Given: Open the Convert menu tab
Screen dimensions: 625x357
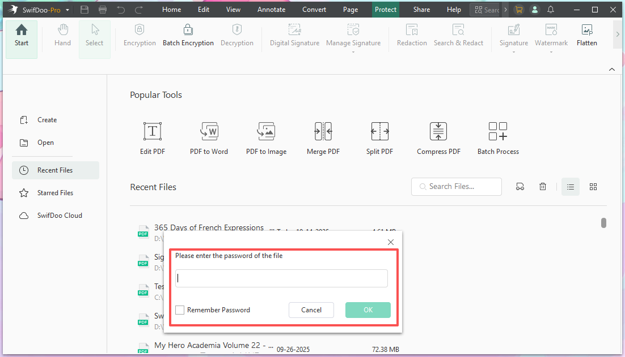Looking at the screenshot, I should [314, 10].
